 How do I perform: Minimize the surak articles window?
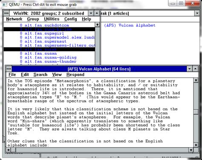197,13
